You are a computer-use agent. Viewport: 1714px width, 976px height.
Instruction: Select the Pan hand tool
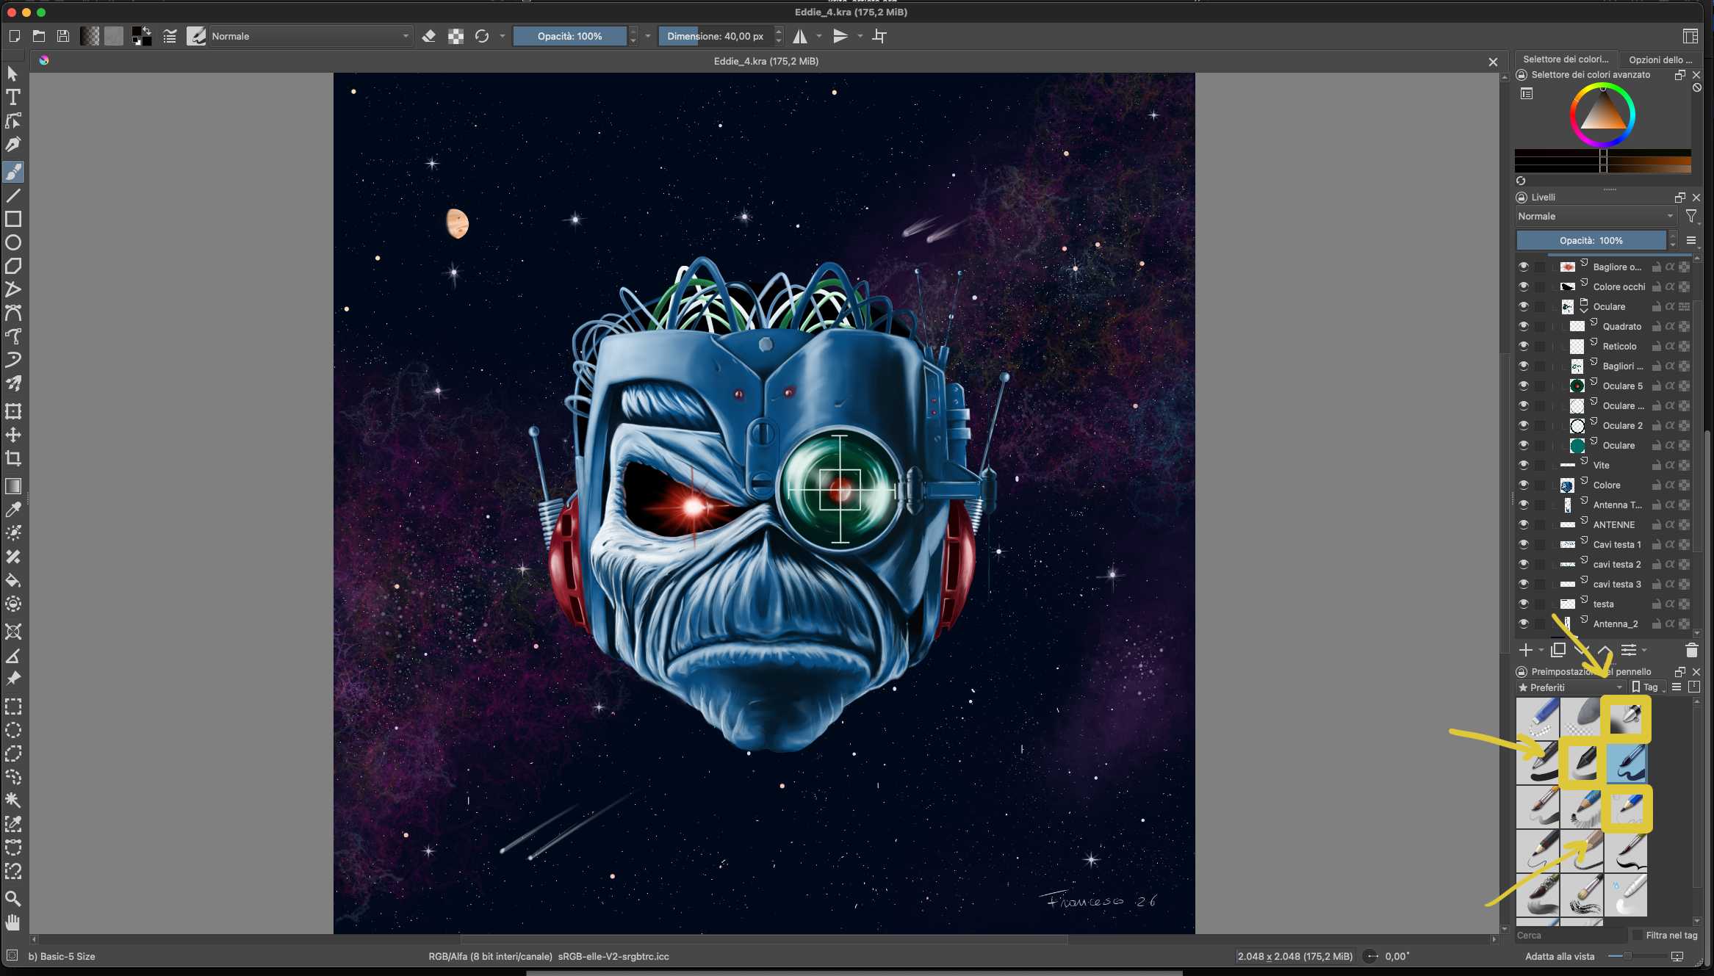13,922
